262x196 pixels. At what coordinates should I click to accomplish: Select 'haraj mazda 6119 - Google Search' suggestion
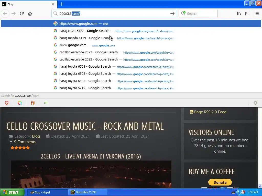131,38
